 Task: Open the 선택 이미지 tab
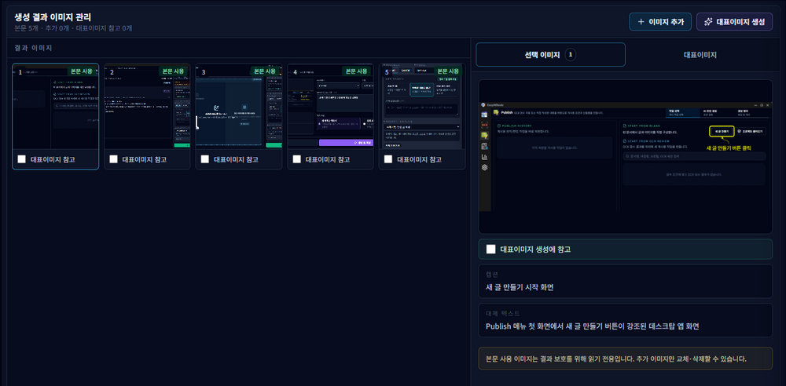(x=550, y=55)
